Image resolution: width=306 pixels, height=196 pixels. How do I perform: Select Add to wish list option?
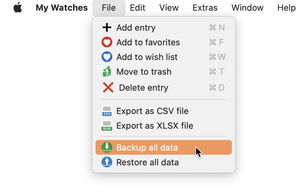tap(164, 57)
